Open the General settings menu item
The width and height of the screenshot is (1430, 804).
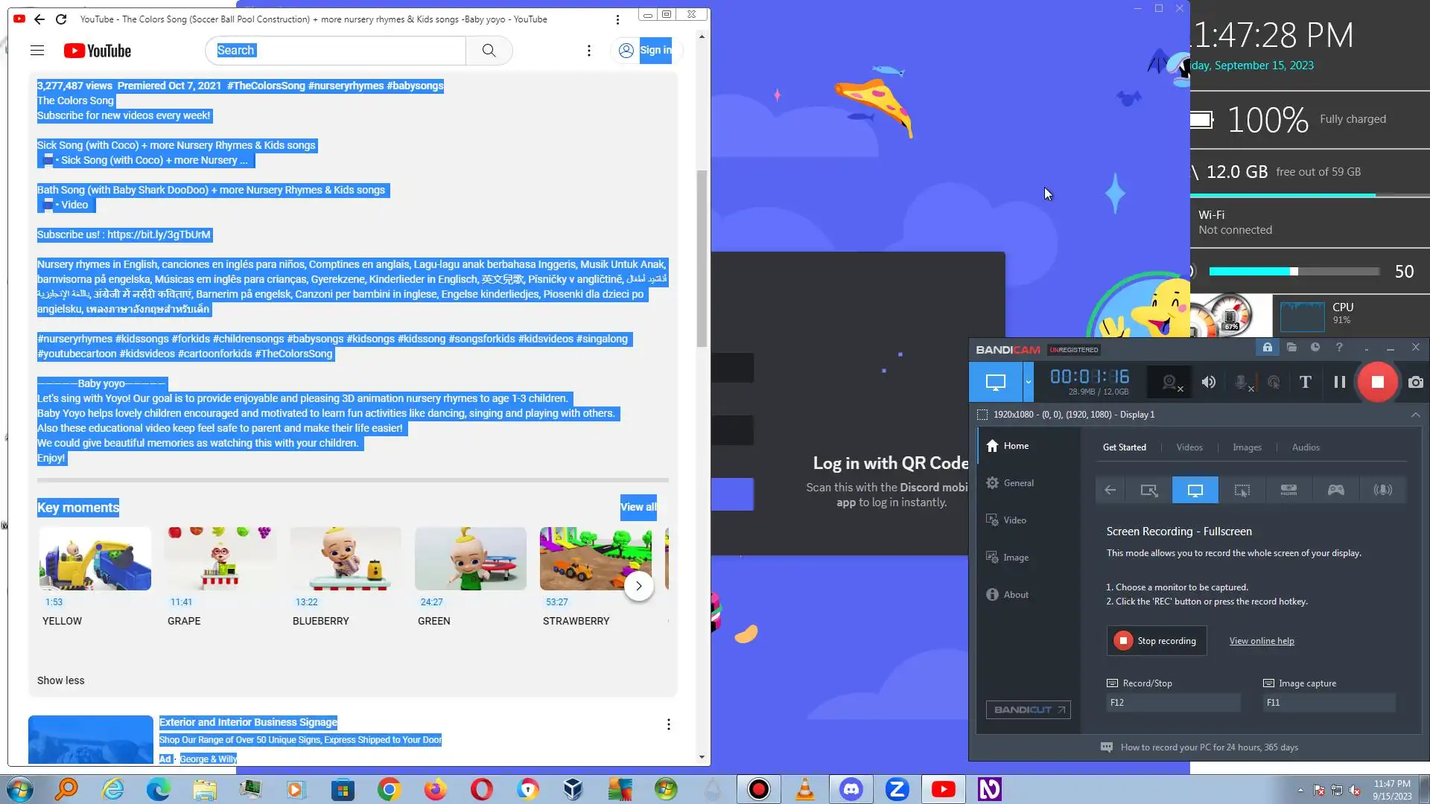tap(1017, 483)
